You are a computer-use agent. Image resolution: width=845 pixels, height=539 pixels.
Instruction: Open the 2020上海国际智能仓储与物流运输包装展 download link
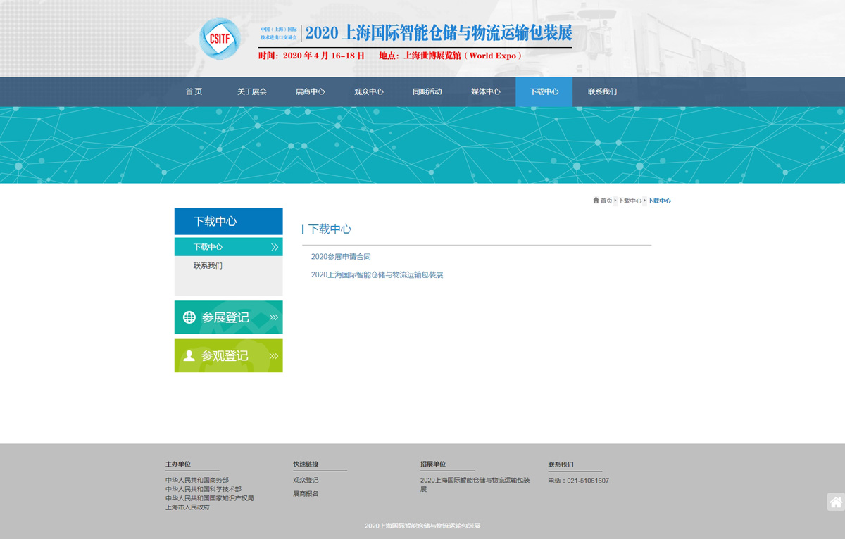(377, 275)
